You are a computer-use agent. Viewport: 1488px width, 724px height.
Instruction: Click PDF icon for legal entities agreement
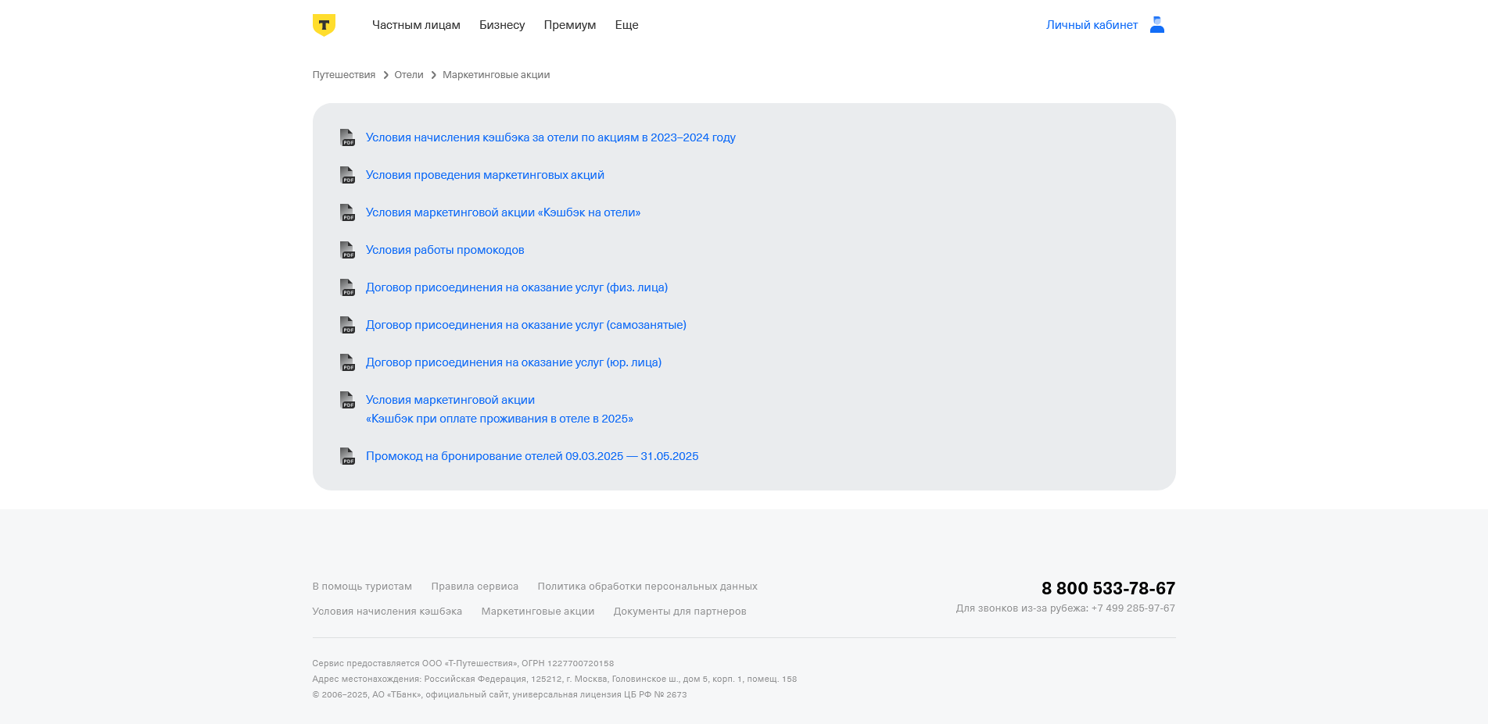347,362
